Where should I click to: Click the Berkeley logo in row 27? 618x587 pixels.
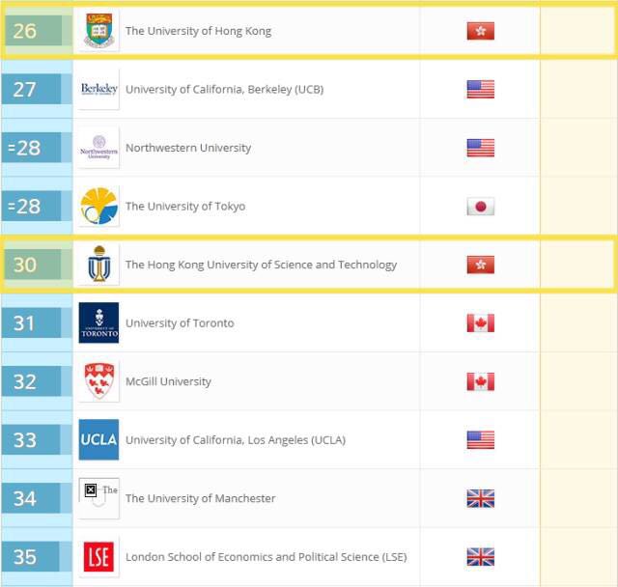pos(98,90)
